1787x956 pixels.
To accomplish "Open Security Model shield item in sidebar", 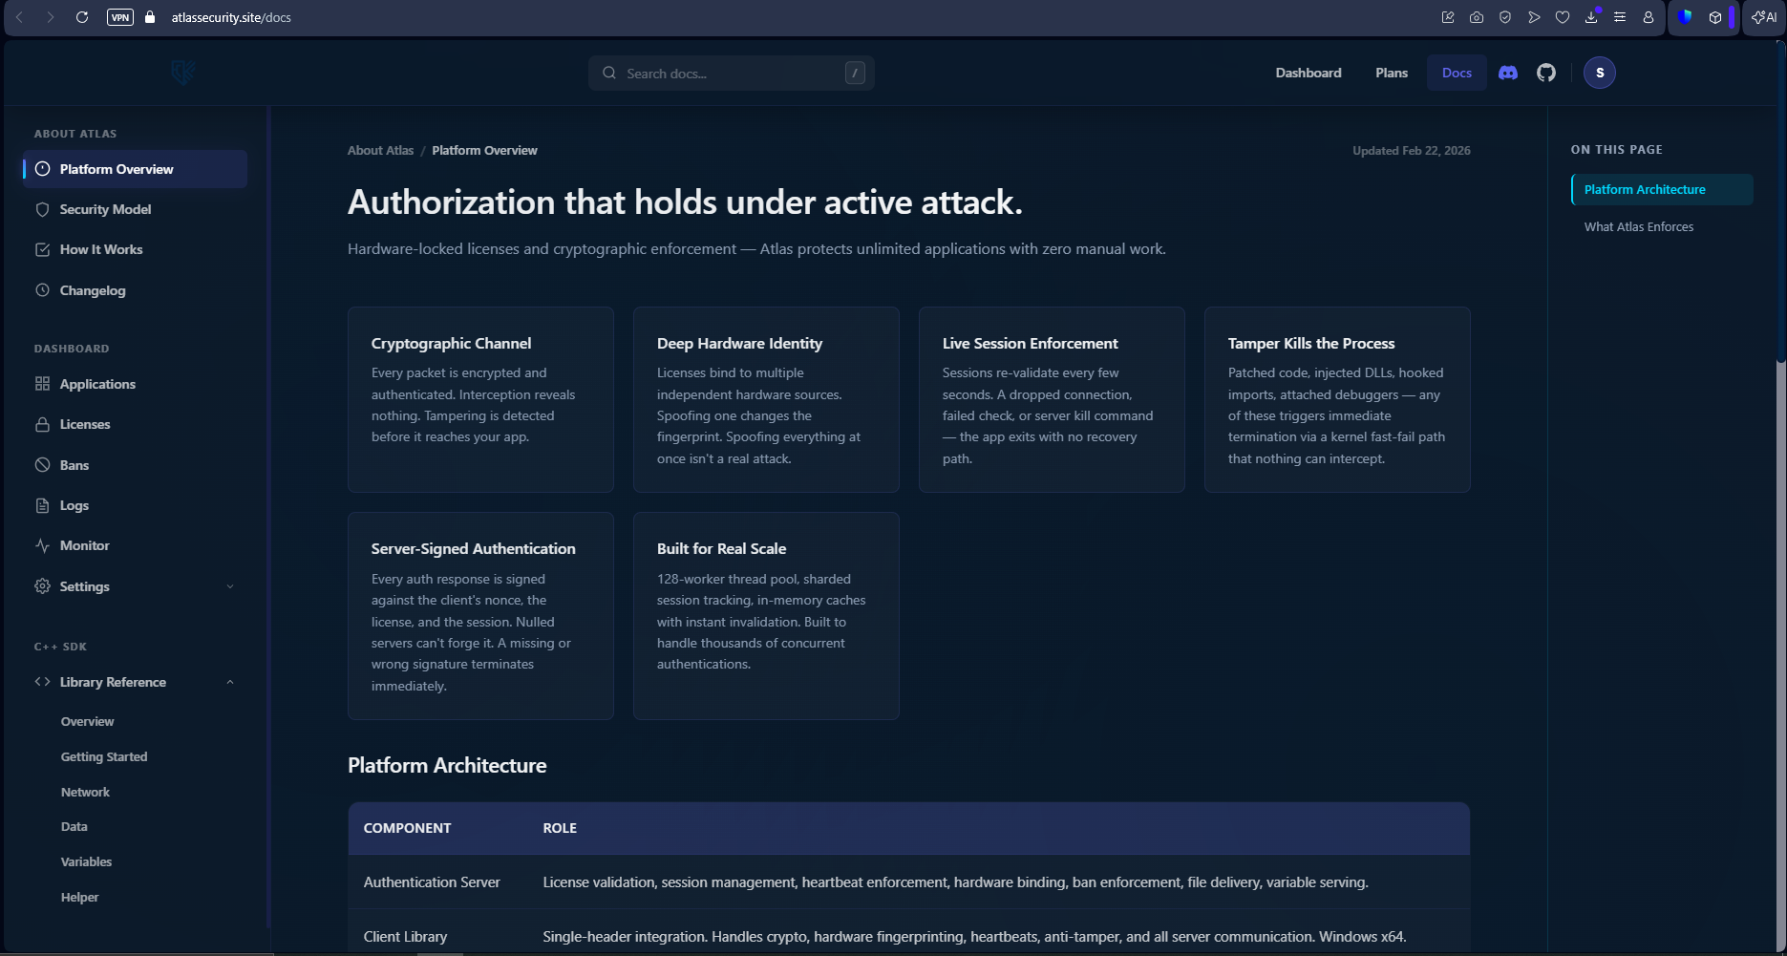I will 135,209.
